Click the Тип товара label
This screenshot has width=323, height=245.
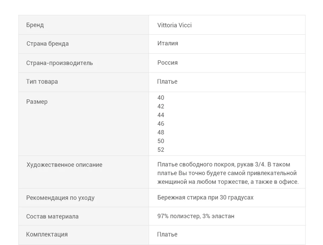(x=42, y=81)
